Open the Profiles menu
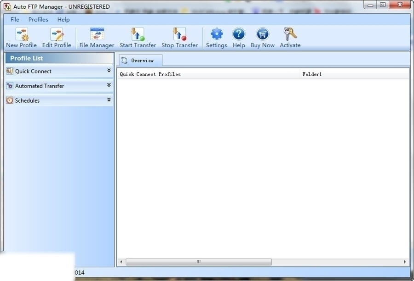The image size is (414, 281). [x=38, y=19]
